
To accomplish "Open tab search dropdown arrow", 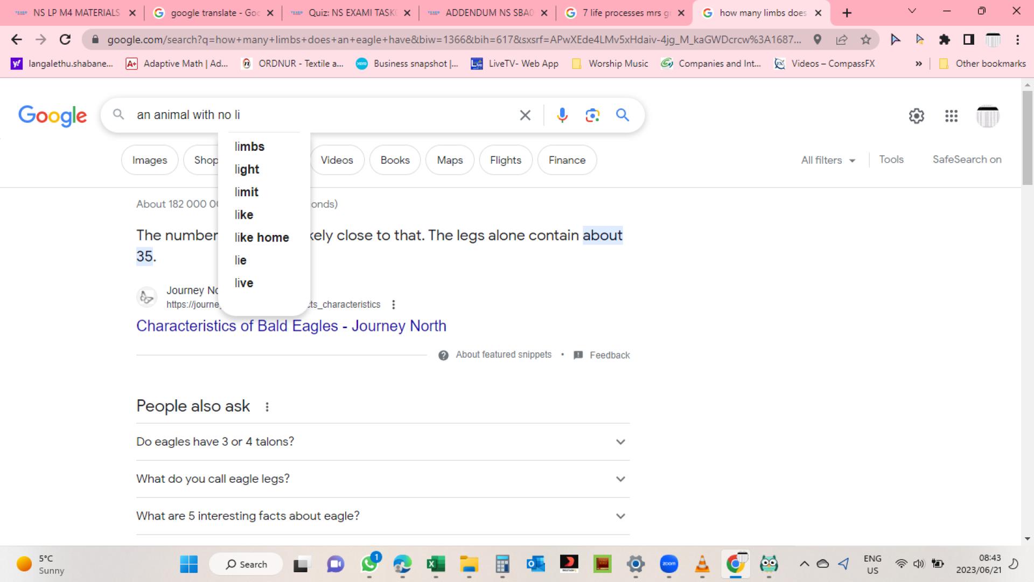I will pos(912,11).
